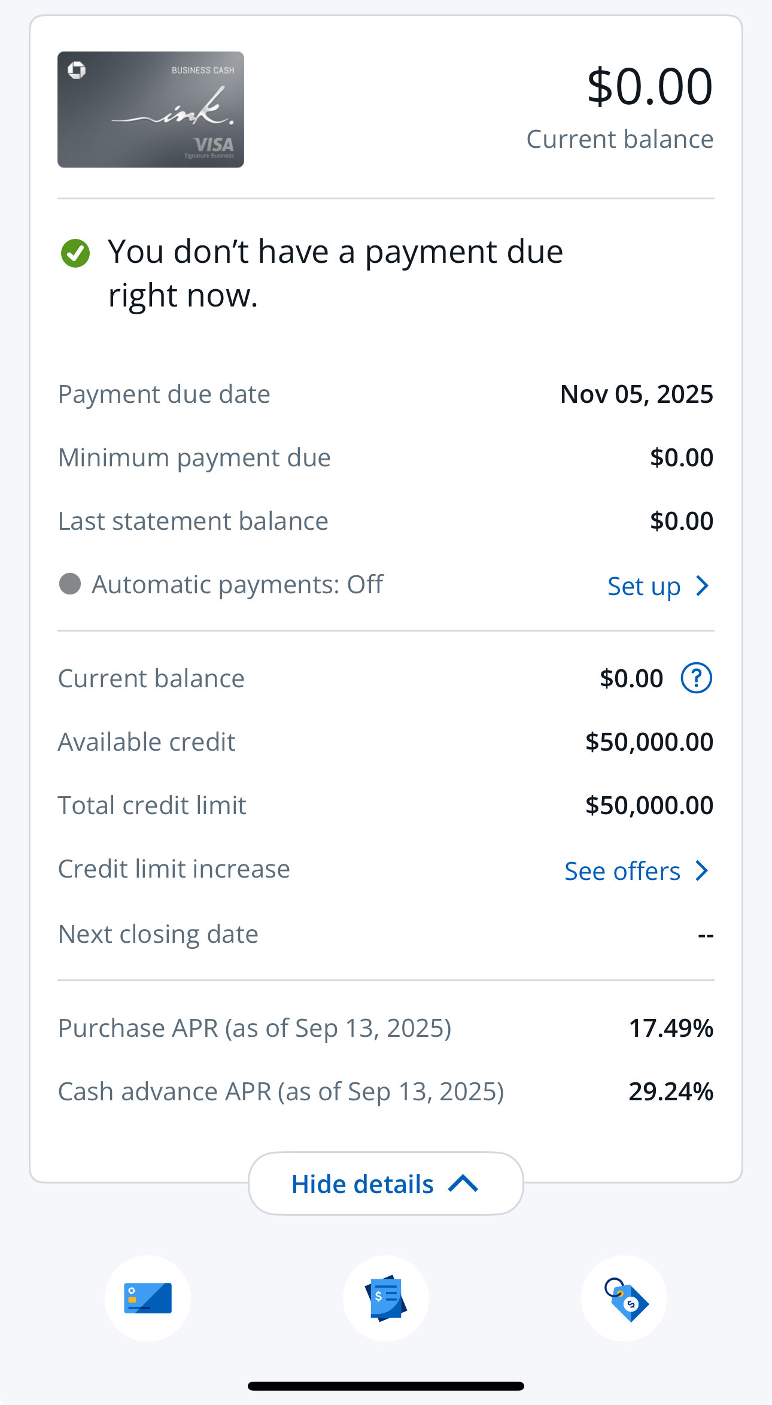Tap the offers price tag icon
772x1405 pixels.
624,1297
